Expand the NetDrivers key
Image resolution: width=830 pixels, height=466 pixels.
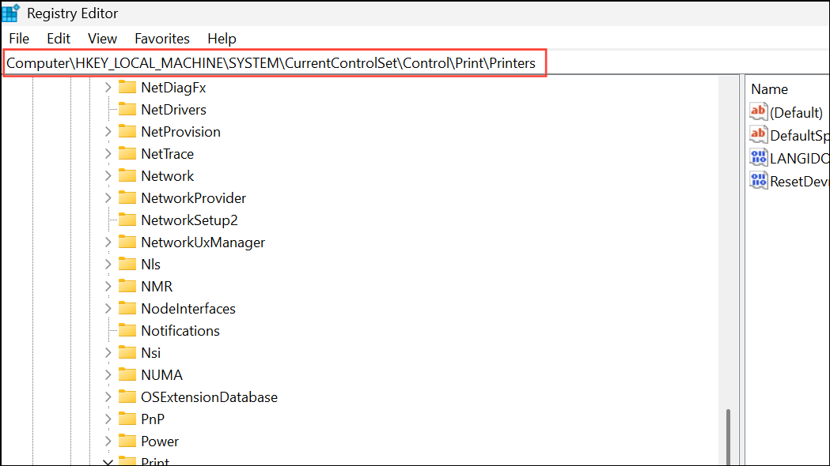coord(108,109)
